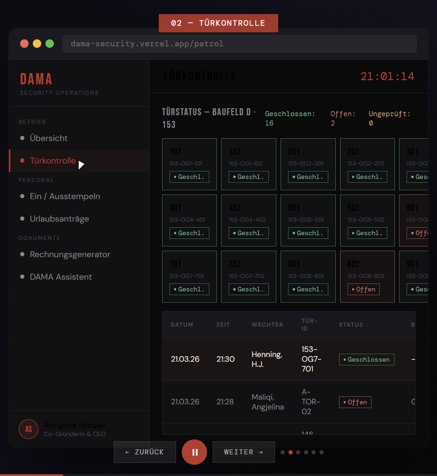Click the ZEIT column header
This screenshot has height=476, width=437.
(223, 325)
